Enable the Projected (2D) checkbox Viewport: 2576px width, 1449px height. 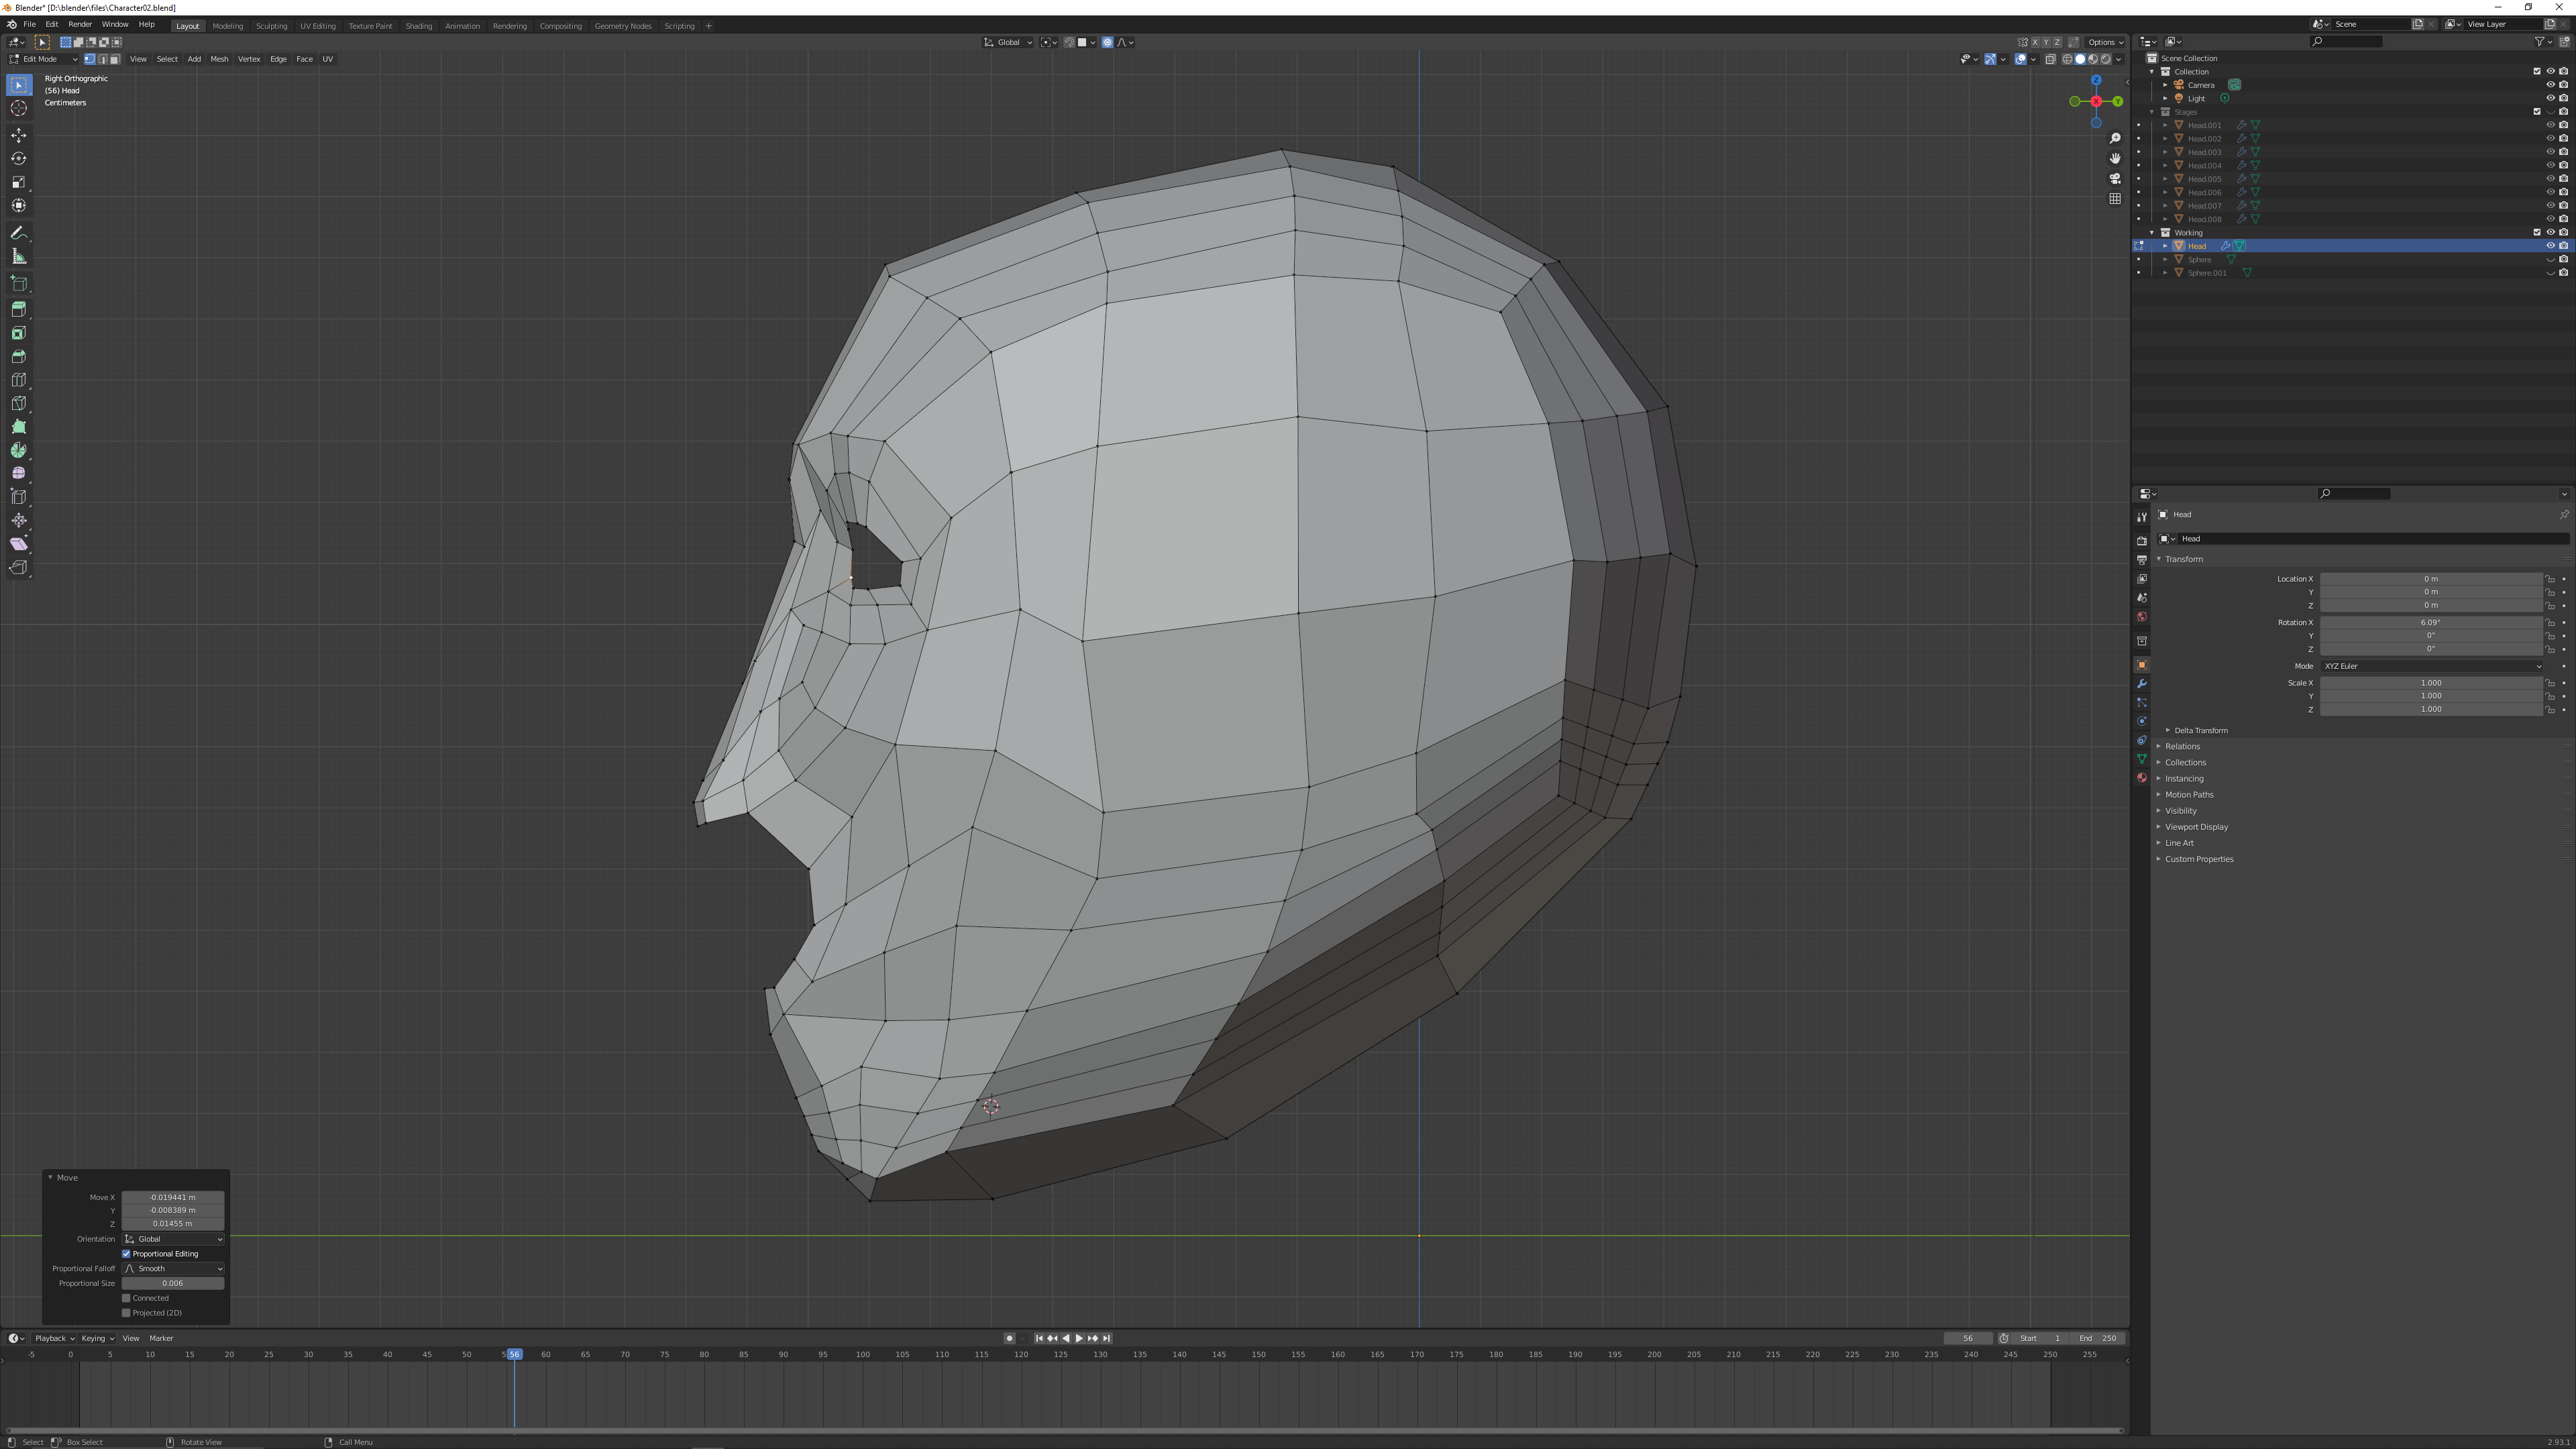pos(126,1313)
